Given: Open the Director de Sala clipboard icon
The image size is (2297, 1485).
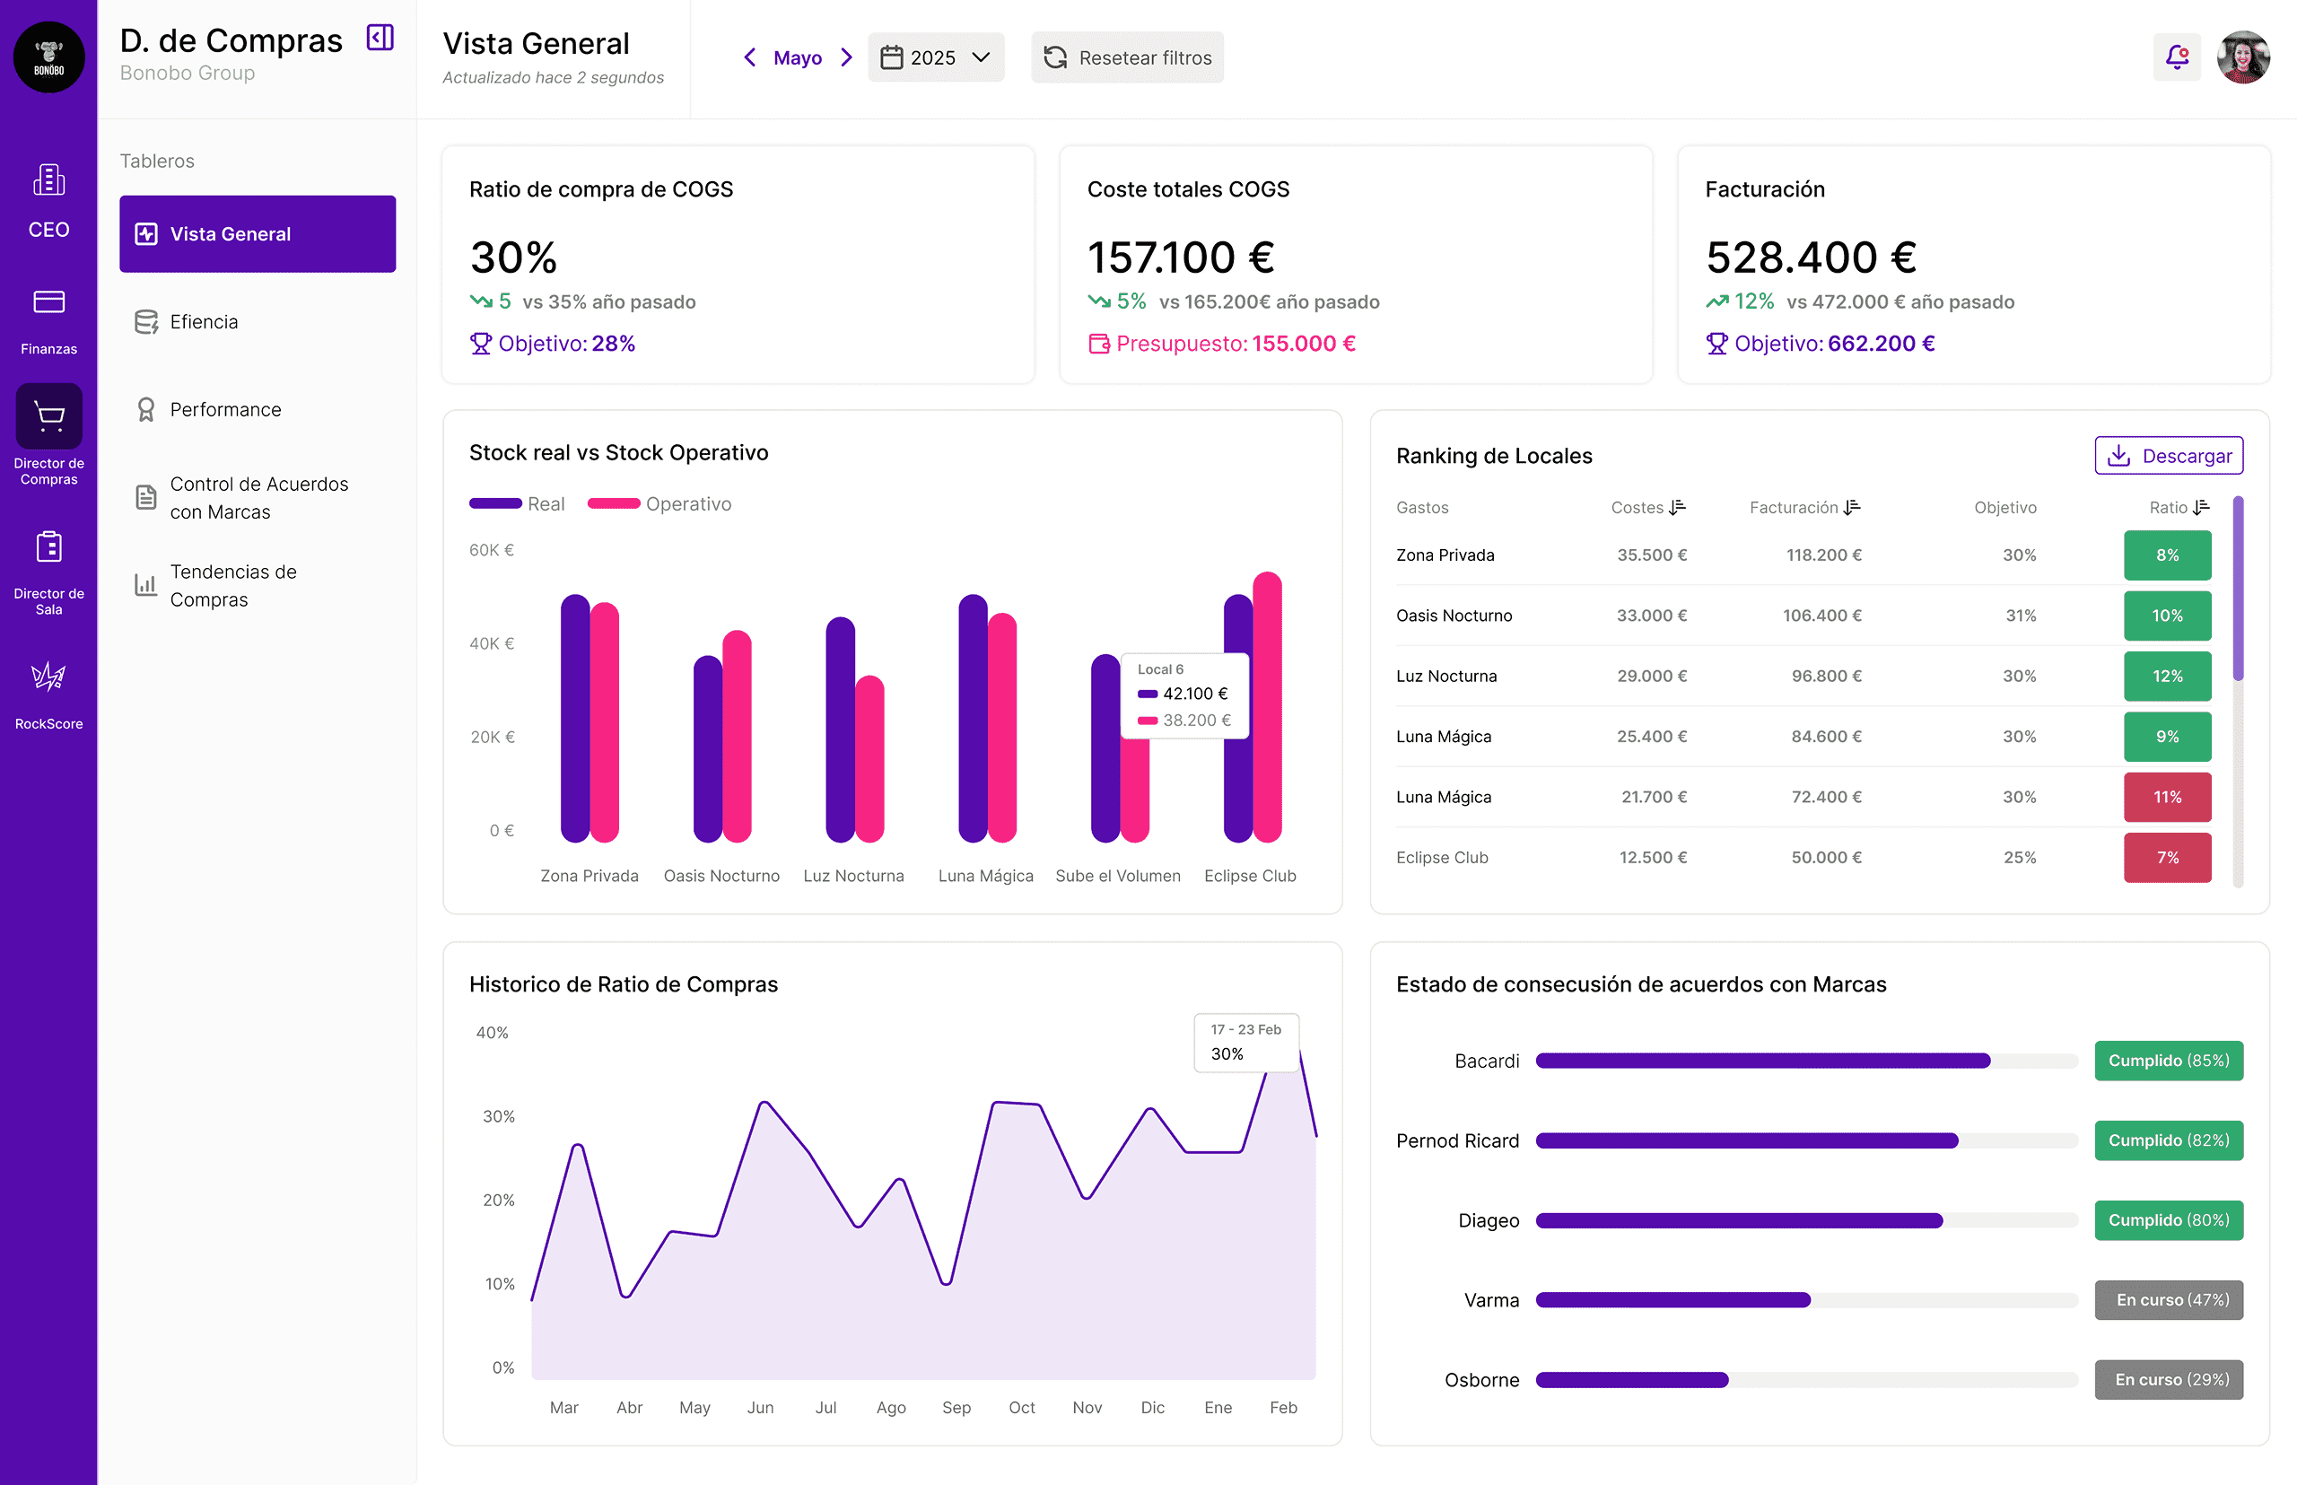Looking at the screenshot, I should (48, 546).
